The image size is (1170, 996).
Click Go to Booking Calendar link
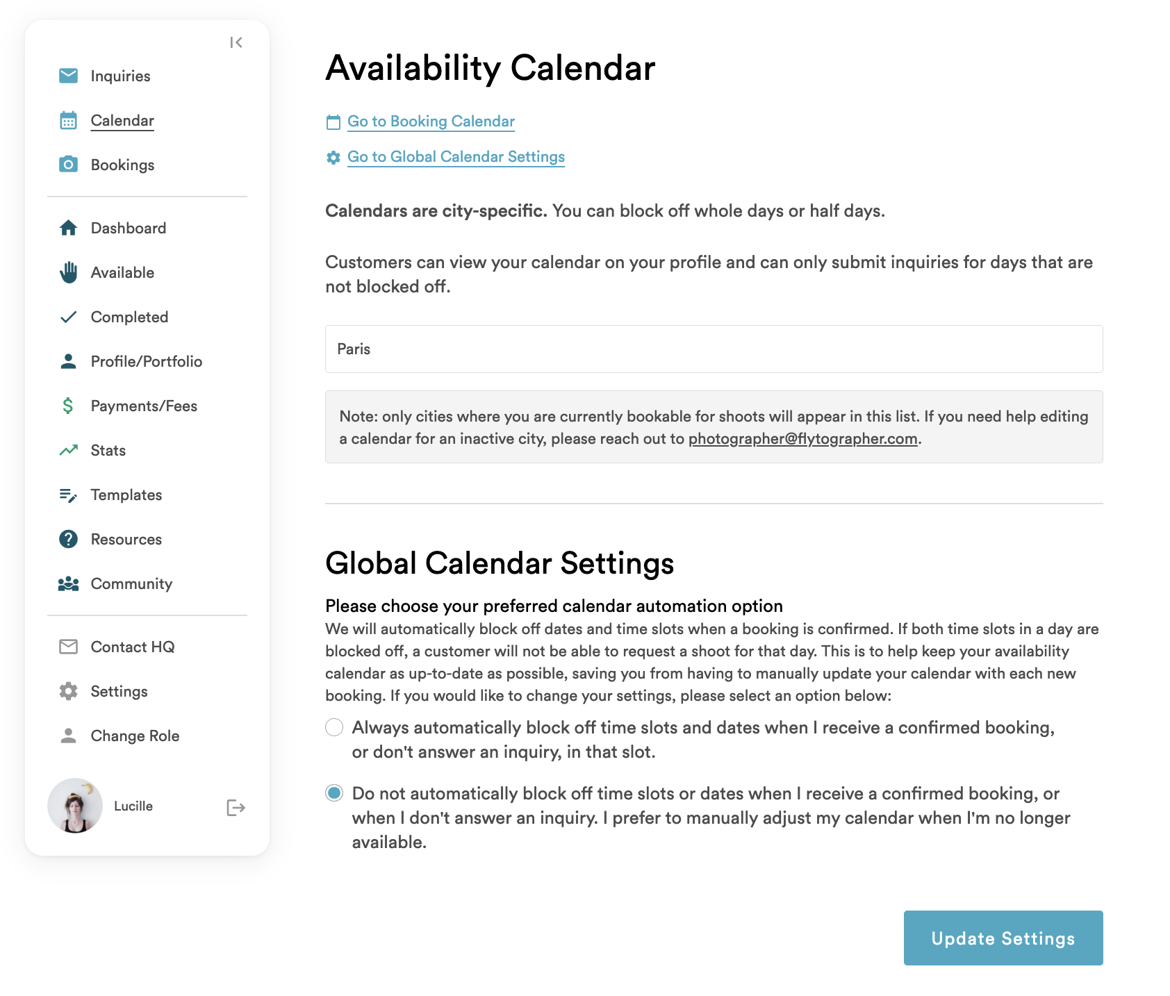(x=431, y=121)
